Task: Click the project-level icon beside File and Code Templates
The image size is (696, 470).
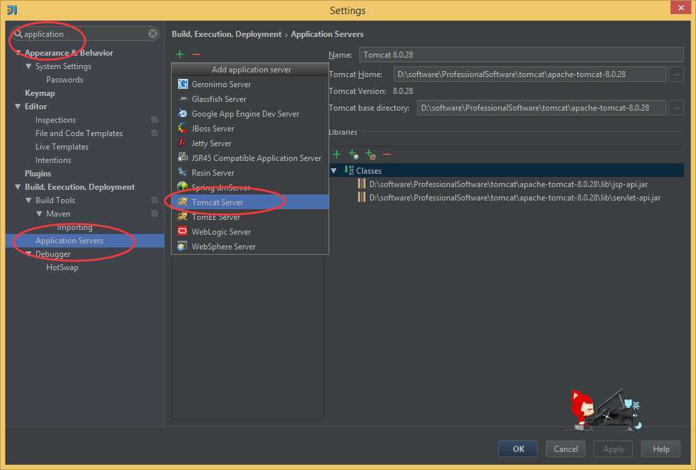Action: [x=154, y=133]
